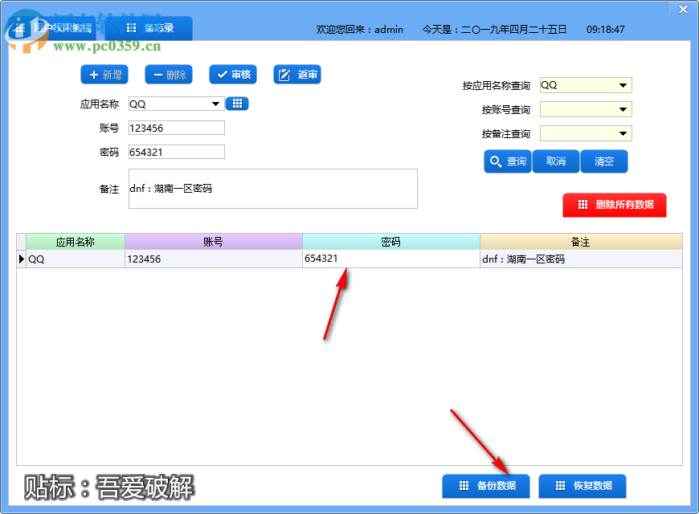
Task: Click the 取消 cancel button
Action: [x=556, y=161]
